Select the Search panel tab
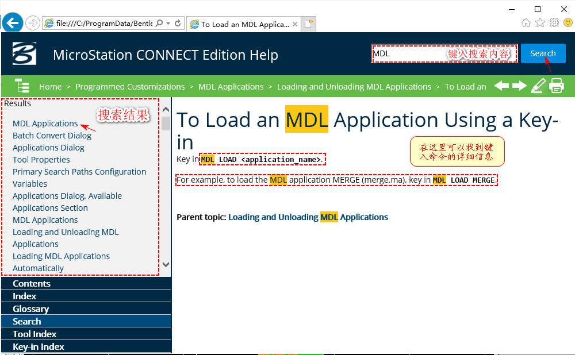Viewport: 575px width, 355px height. 86,321
